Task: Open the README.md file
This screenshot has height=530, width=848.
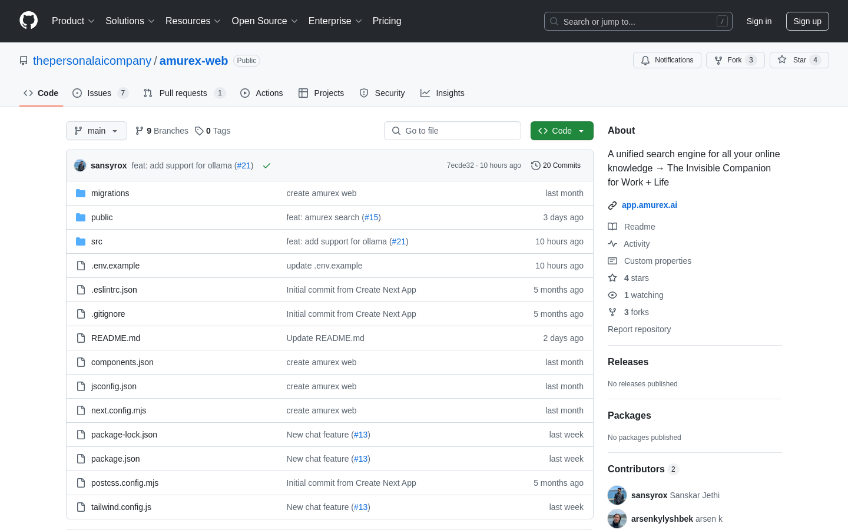Action: coord(115,338)
